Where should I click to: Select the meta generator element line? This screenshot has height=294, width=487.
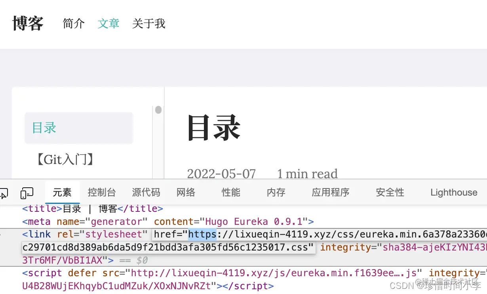coord(168,221)
